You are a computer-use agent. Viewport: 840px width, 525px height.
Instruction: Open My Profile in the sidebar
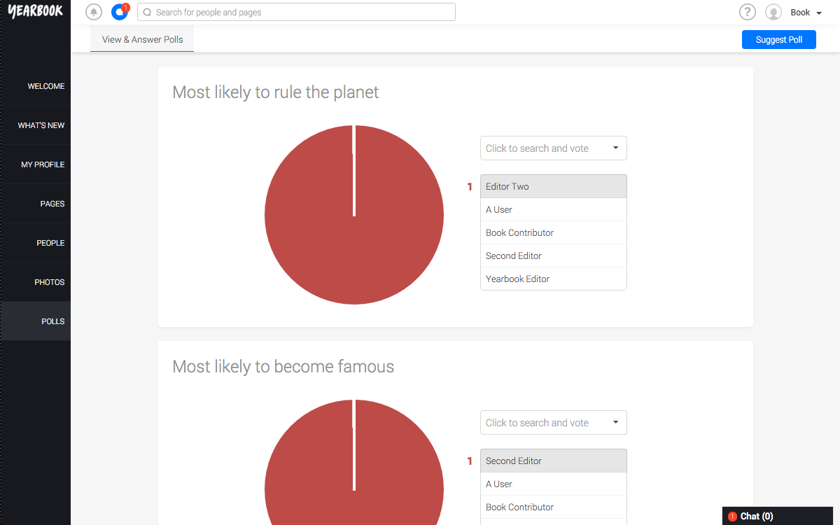pos(35,164)
